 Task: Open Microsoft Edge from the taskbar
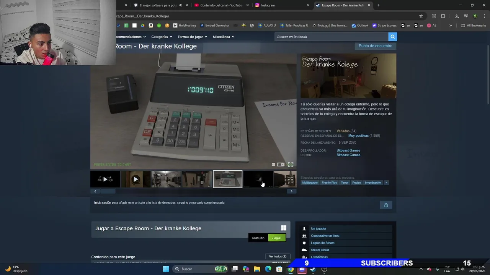pos(268,269)
